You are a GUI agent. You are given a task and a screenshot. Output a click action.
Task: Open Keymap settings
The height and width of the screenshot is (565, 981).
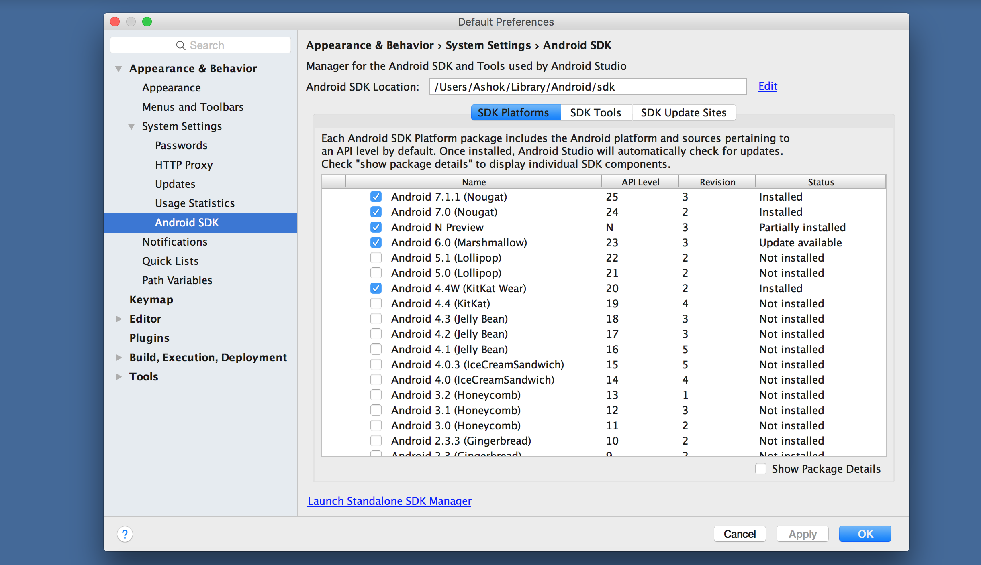coord(151,300)
